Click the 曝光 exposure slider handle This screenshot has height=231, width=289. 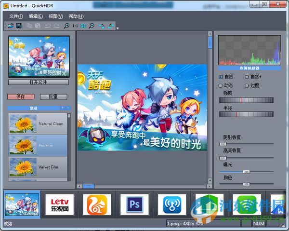(x=246, y=172)
